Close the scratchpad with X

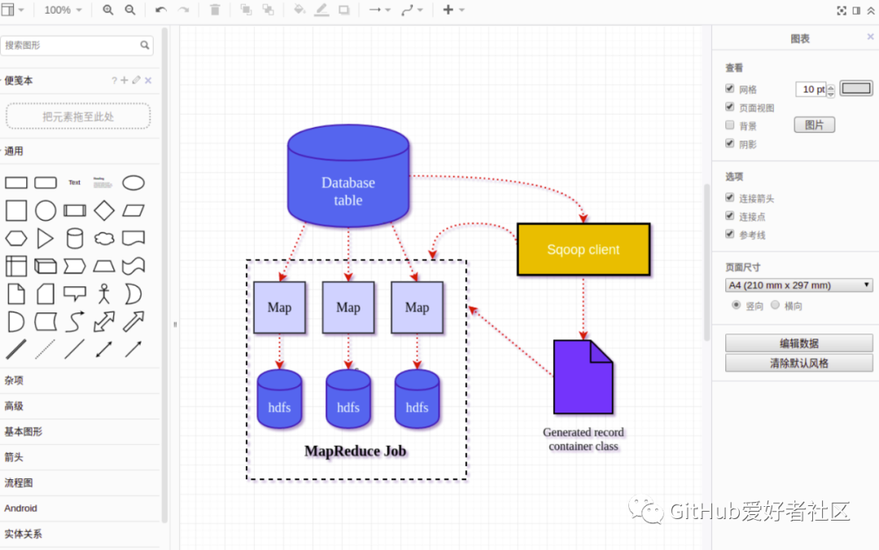(x=148, y=81)
